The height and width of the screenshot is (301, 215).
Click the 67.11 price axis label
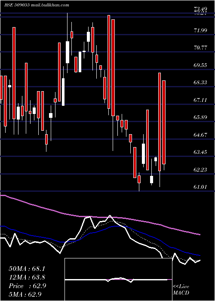(x=200, y=100)
